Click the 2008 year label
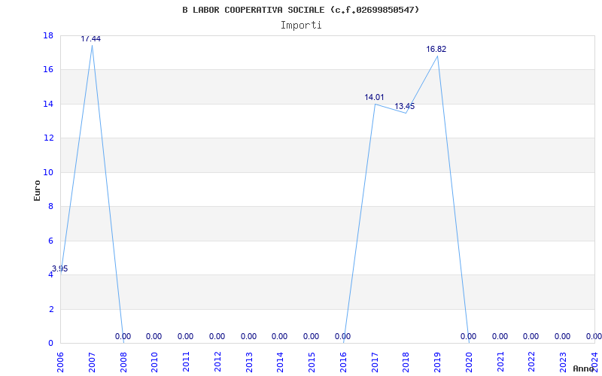This screenshot has width=602, height=376. 123,362
